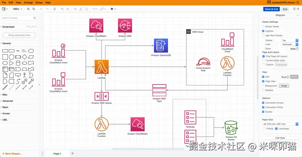Click the fullscreen icon beside Exit
The image size is (302, 157).
294,9
